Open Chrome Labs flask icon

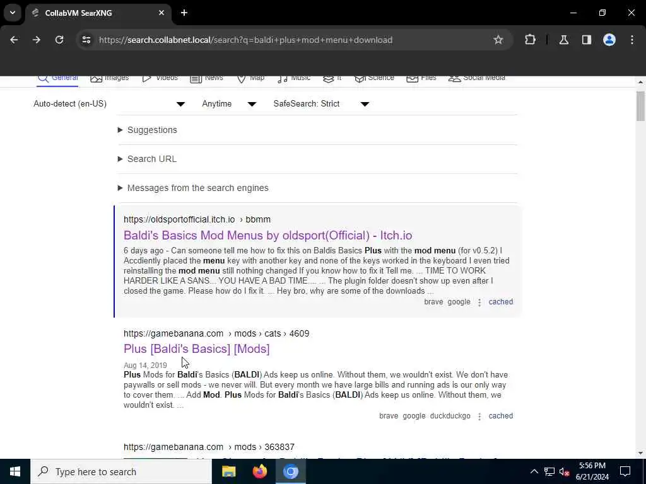click(564, 40)
